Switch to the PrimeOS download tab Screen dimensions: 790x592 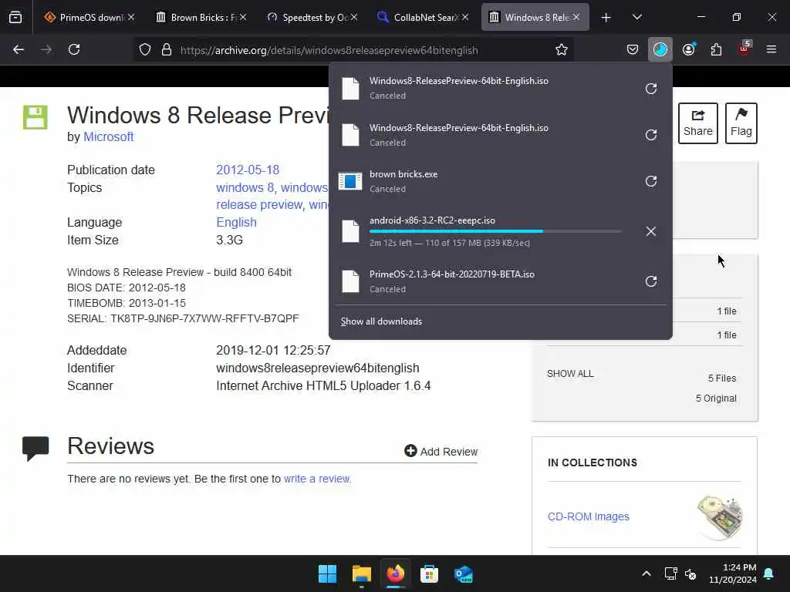tap(89, 18)
